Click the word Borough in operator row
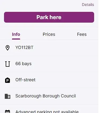100x113 pixels. 51,96
